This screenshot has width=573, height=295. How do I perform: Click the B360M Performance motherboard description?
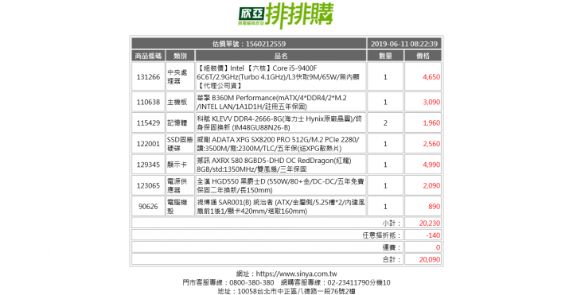272,103
